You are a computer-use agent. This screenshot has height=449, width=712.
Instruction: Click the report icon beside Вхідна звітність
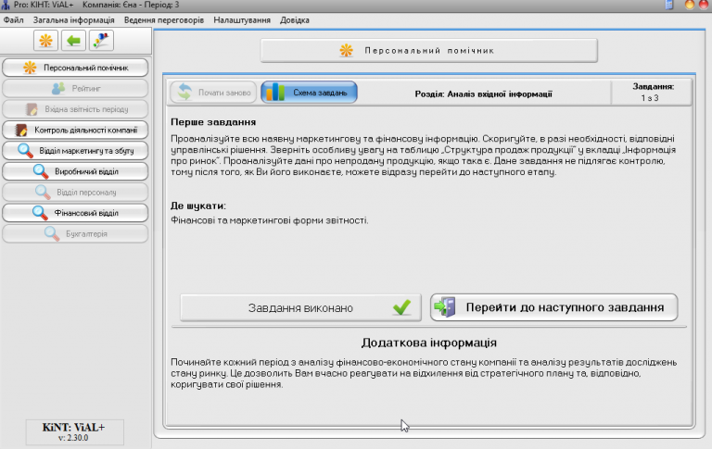click(x=32, y=109)
